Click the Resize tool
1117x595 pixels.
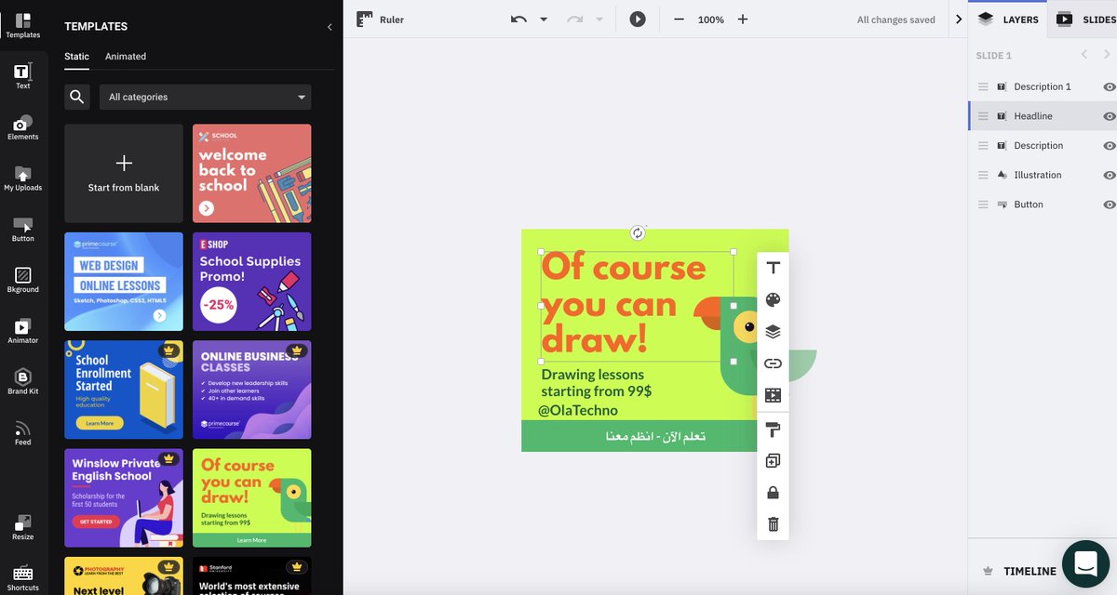22,527
